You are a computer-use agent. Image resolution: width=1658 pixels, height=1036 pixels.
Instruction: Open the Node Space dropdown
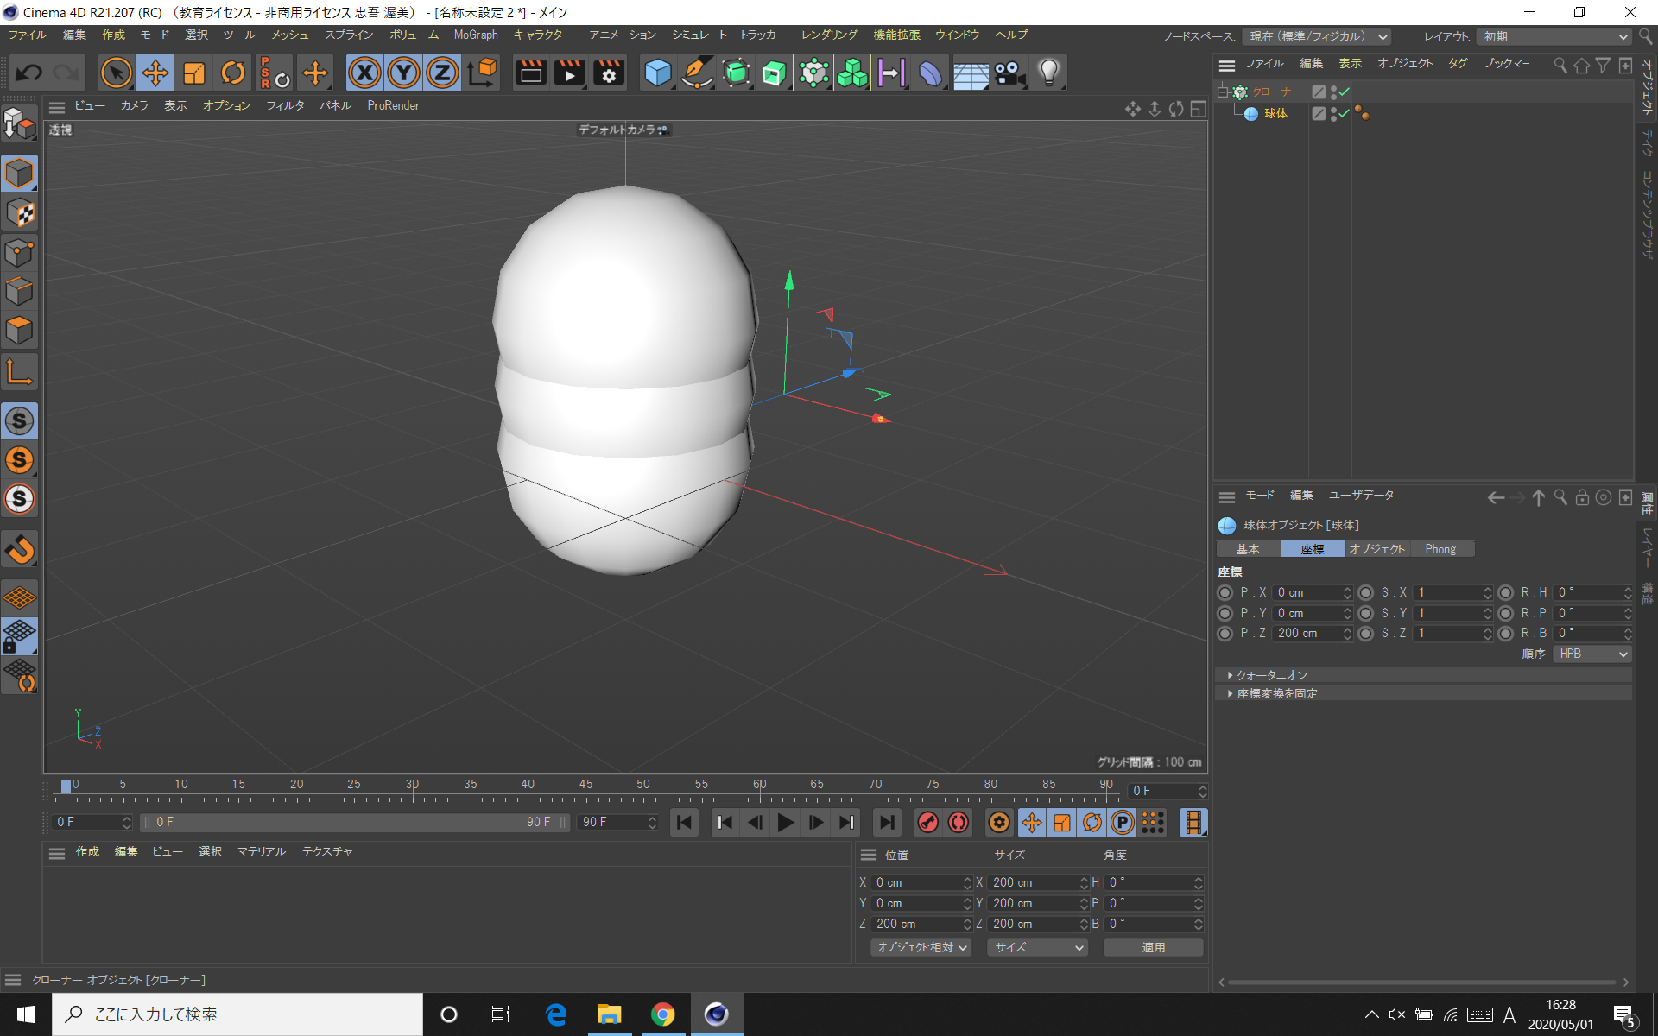click(x=1317, y=36)
